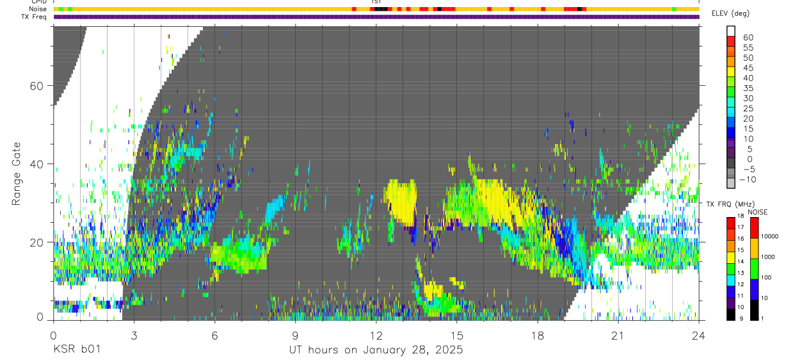Click the white top elevation colorbar cell
The image size is (786, 363).
[732, 31]
